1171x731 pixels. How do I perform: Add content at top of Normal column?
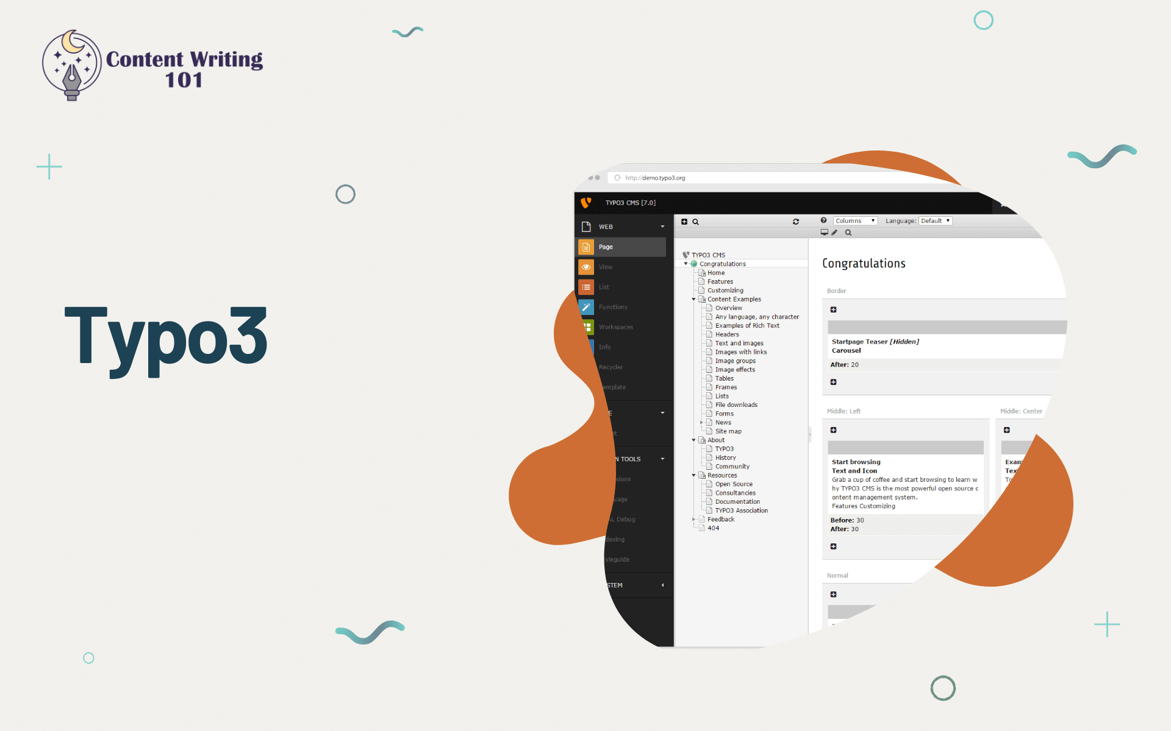click(833, 595)
